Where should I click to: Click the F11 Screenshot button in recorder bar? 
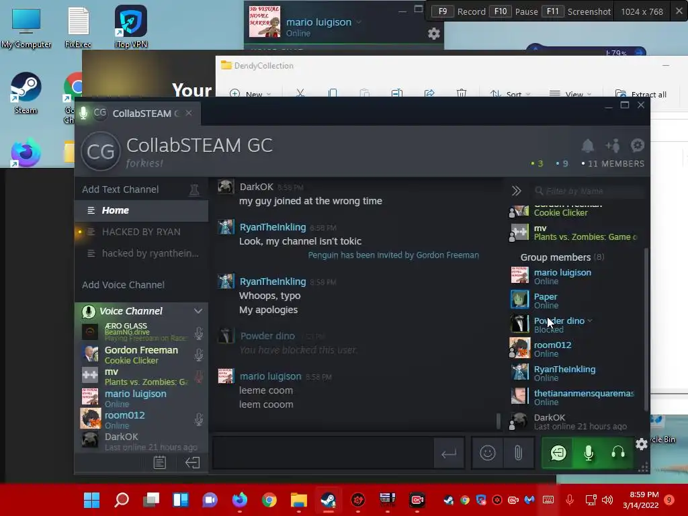[x=576, y=11]
